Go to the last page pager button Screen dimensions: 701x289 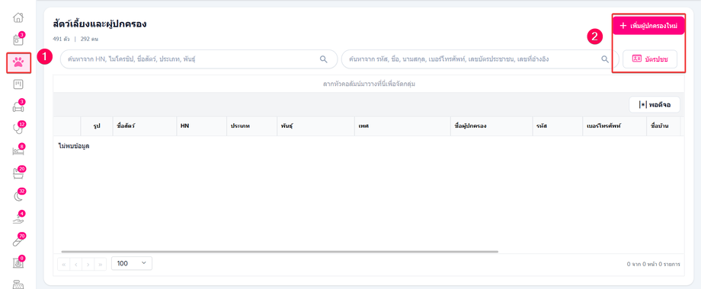tap(101, 264)
